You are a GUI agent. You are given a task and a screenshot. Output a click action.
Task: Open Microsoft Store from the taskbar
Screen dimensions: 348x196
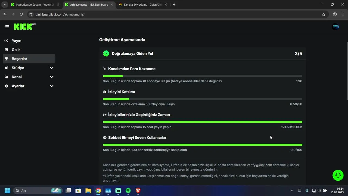pos(78,191)
